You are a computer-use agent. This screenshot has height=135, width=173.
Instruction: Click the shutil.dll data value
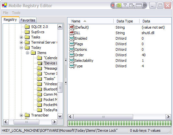pyautogui.click(x=148, y=33)
